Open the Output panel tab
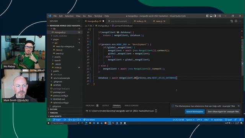This screenshot has height=138, width=245. click(106, 105)
